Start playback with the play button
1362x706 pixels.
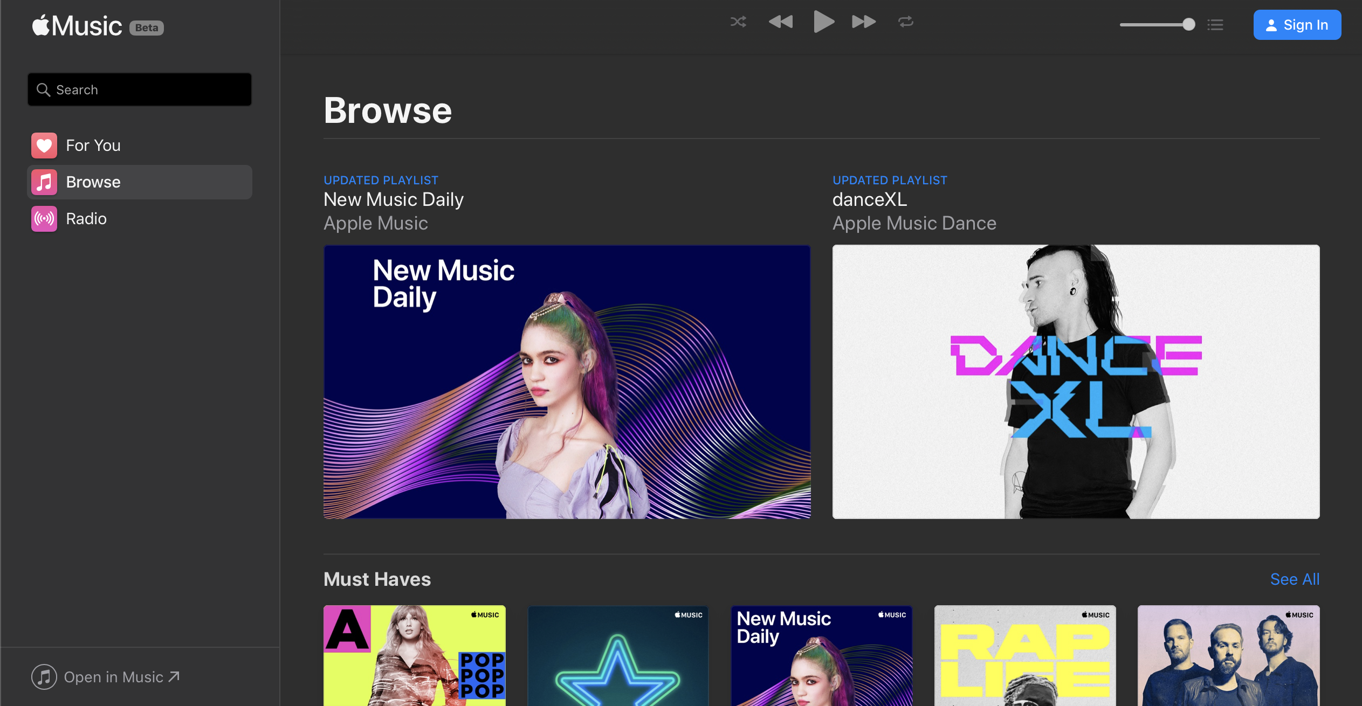tap(823, 22)
